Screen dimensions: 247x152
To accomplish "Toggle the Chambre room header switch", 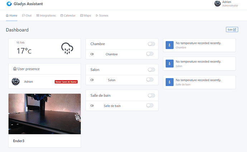I will [x=151, y=44].
